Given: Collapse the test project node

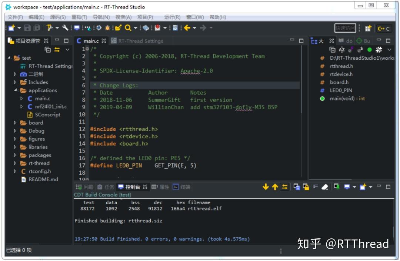Looking at the screenshot, I should click(x=9, y=58).
